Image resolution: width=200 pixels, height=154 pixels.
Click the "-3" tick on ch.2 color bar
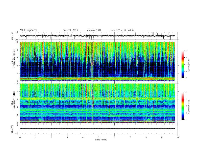click(186, 92)
